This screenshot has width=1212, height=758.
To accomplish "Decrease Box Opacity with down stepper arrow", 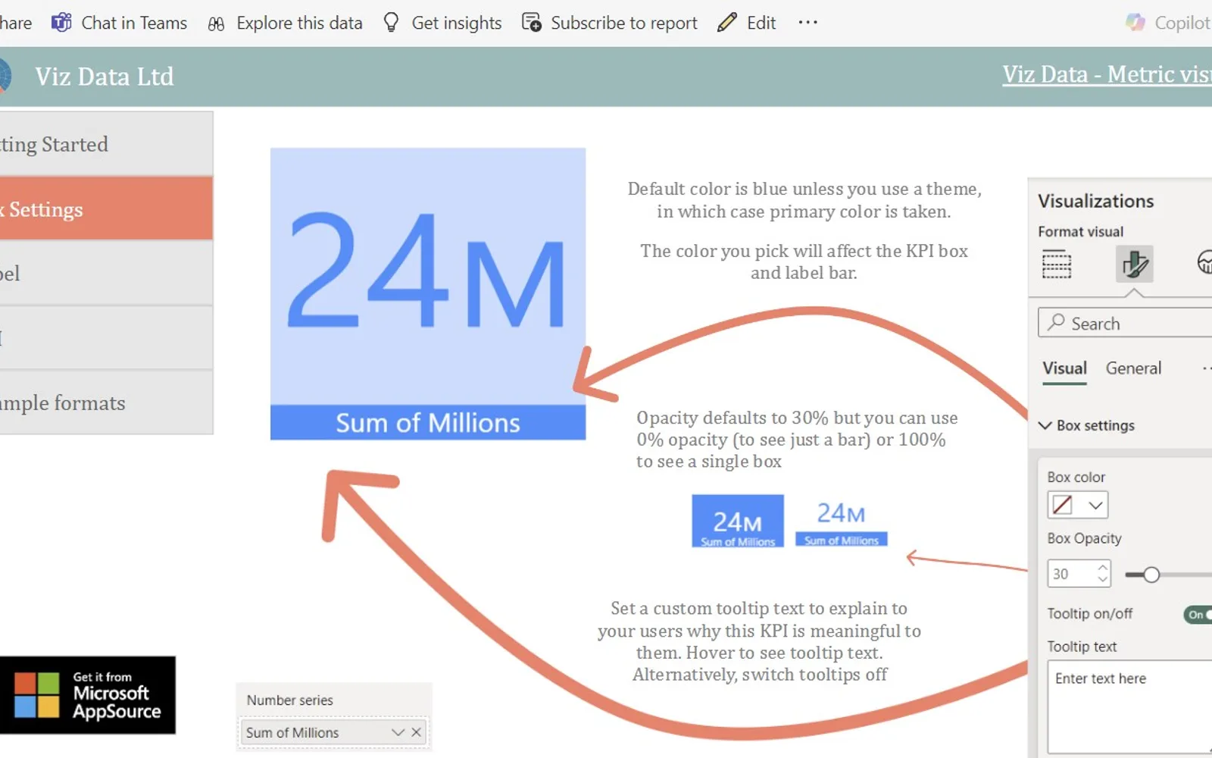I will pos(1103,580).
